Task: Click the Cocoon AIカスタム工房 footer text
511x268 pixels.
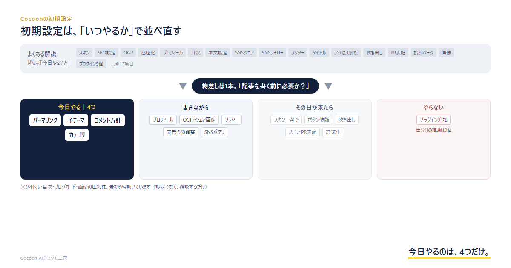Action: (44, 258)
